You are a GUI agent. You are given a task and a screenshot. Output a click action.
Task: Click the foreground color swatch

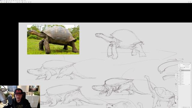coord(176,103)
